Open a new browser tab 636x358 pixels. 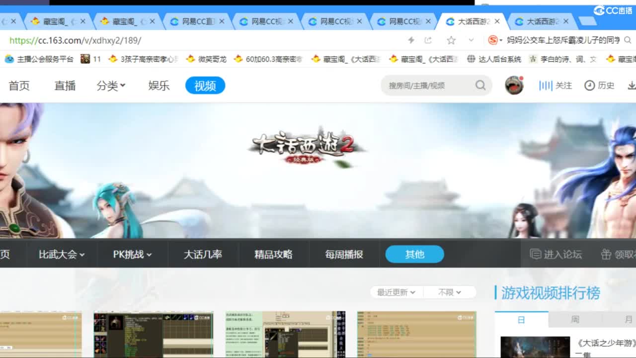588,21
